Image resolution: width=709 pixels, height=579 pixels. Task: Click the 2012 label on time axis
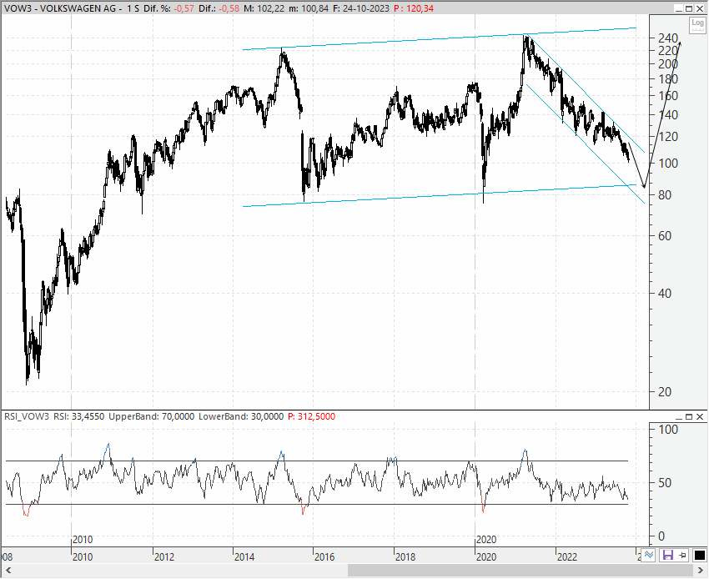tap(164, 556)
